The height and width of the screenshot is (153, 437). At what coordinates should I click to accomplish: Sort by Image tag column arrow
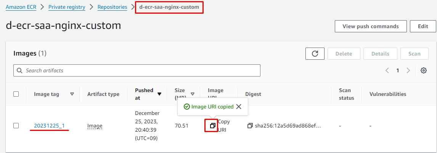(x=72, y=94)
